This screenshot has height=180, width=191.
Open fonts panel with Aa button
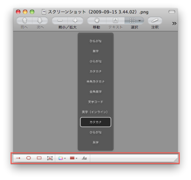(84, 158)
